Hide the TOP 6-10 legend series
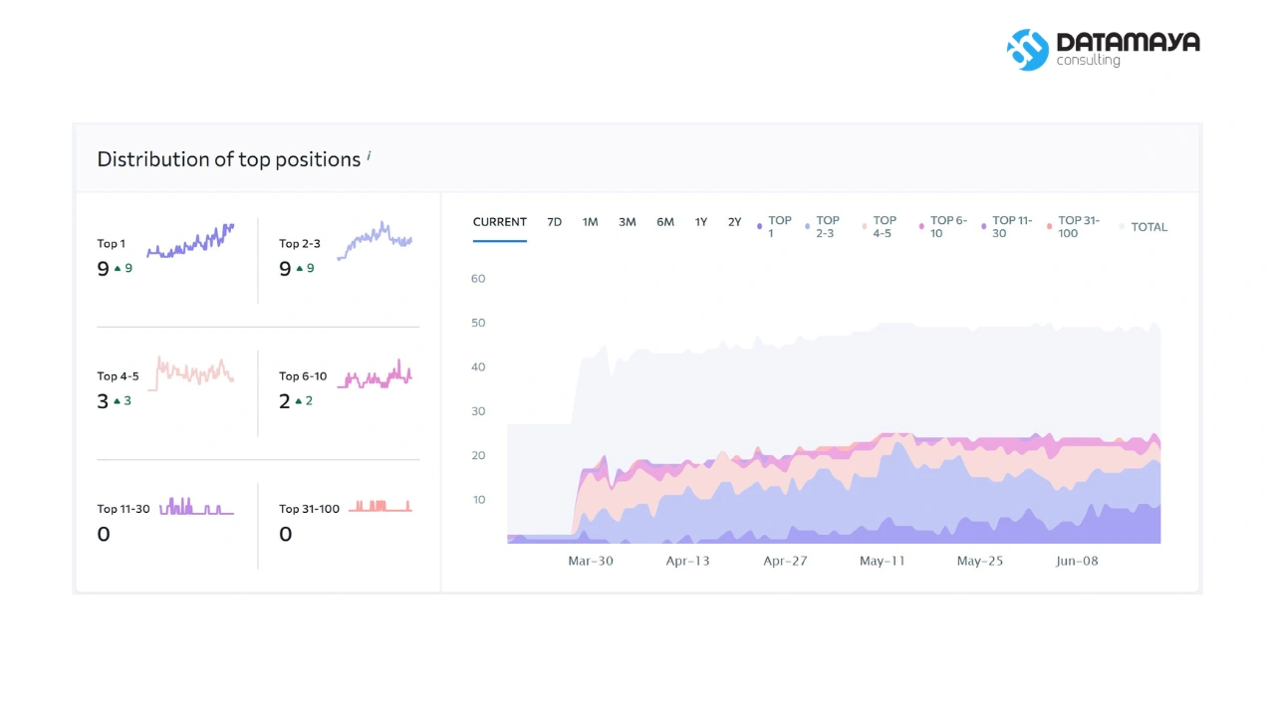Screen dimensions: 1275x717 tap(943, 227)
